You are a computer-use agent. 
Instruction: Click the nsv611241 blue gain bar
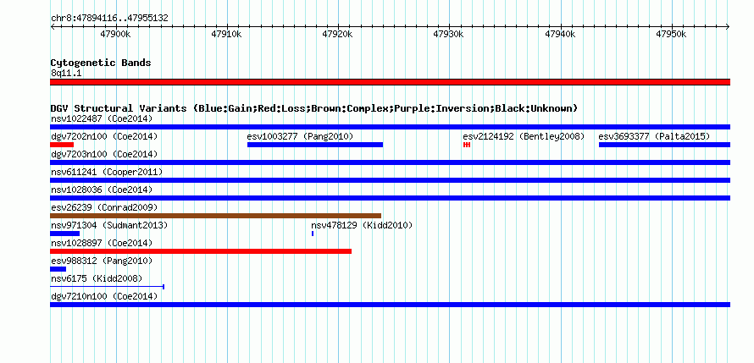coord(390,180)
